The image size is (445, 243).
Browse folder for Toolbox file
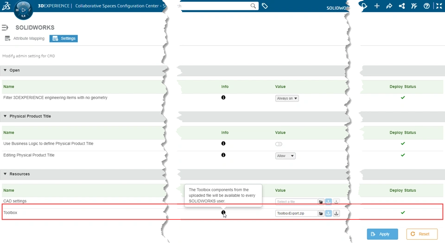coord(321,213)
